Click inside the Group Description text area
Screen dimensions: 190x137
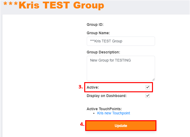pos(121,68)
